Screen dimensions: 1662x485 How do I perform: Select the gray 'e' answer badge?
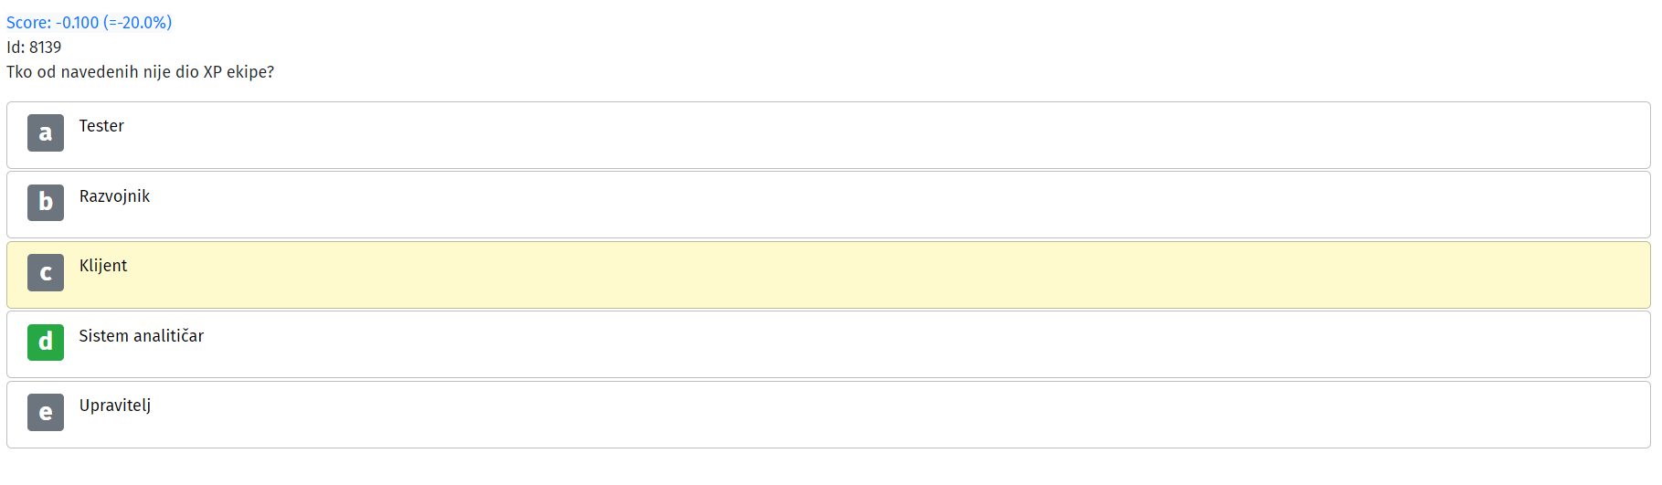[46, 412]
